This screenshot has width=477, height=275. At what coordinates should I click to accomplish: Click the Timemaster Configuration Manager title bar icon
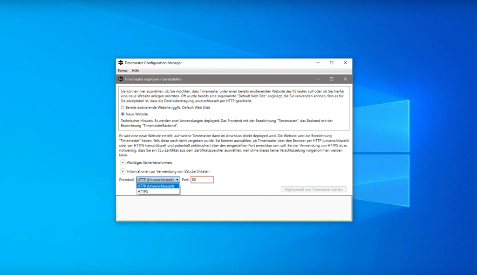tap(121, 63)
